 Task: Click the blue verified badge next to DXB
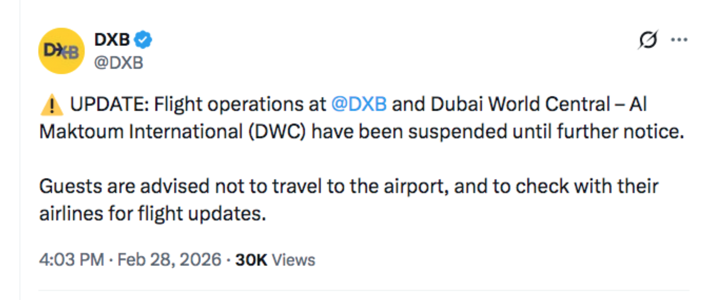pyautogui.click(x=142, y=39)
